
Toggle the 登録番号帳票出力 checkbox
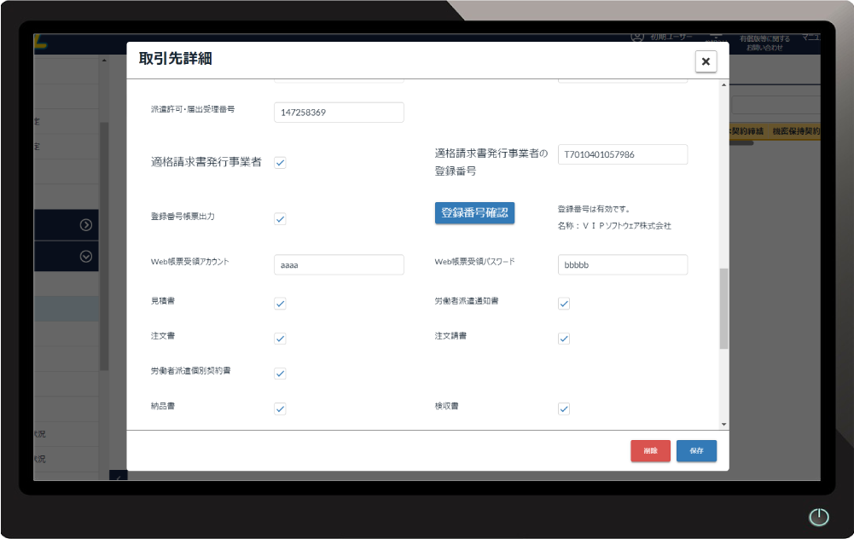click(280, 219)
